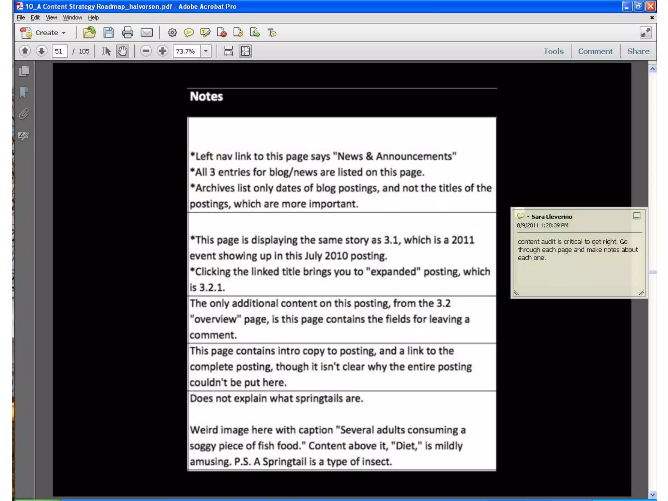Open Sara Lleverino comment options arrow

528,217
